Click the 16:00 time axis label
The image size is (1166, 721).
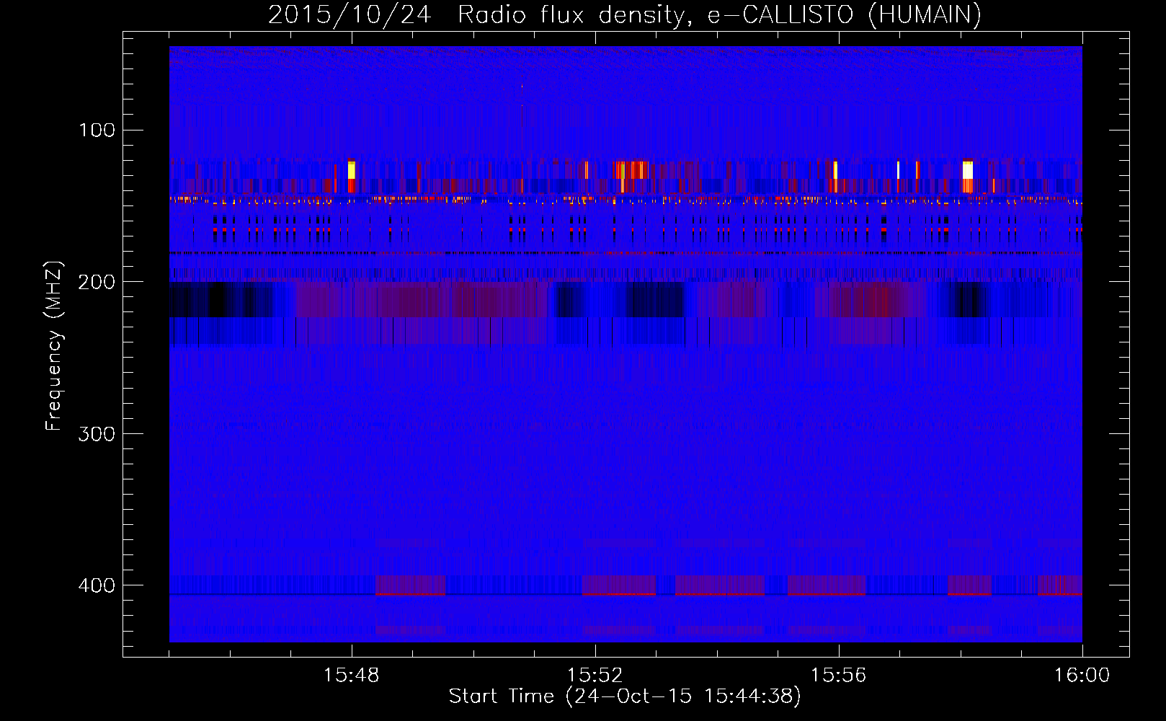click(1082, 676)
